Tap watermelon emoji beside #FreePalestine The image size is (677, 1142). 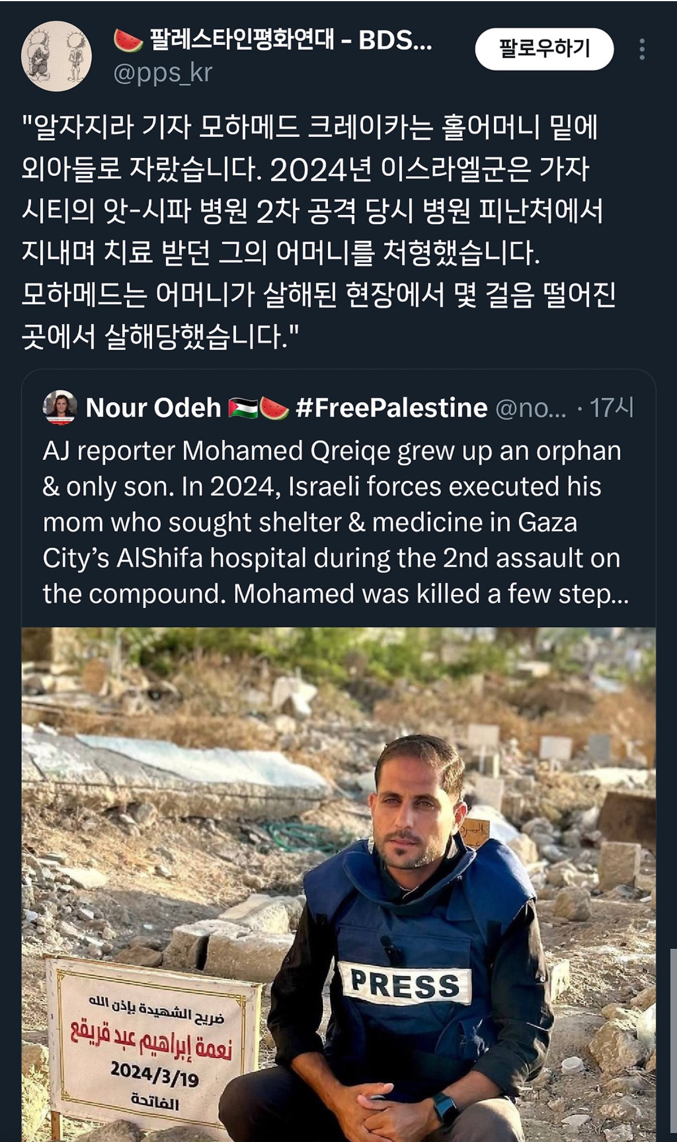point(274,407)
